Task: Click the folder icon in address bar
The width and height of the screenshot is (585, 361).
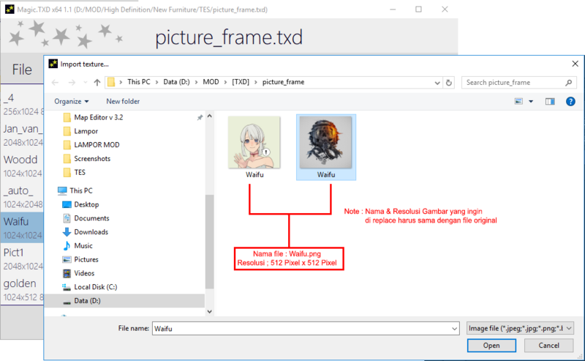Action: [111, 82]
